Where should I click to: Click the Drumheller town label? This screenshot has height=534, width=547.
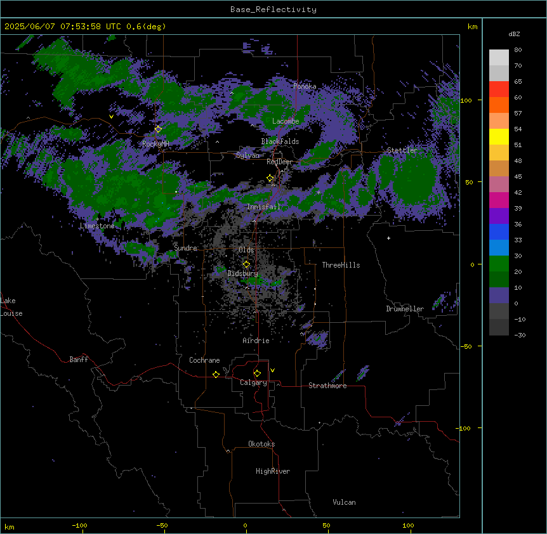coord(405,309)
